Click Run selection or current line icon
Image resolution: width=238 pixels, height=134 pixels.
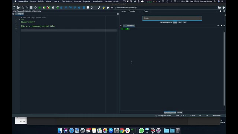pos(53,7)
